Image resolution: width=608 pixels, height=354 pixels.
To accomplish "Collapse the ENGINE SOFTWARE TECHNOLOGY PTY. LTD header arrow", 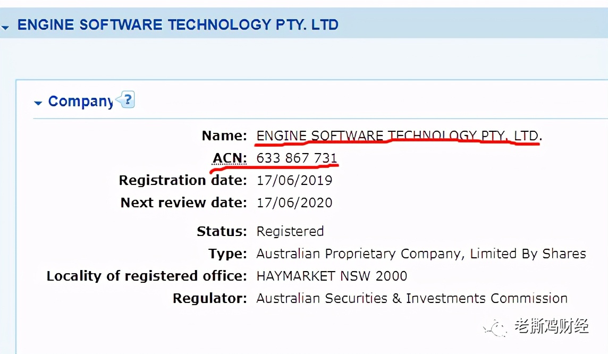I will (x=5, y=28).
